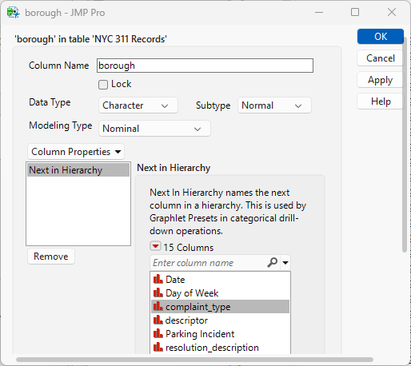This screenshot has width=411, height=366.
Task: Select the Date column in the list
Action: 220,280
